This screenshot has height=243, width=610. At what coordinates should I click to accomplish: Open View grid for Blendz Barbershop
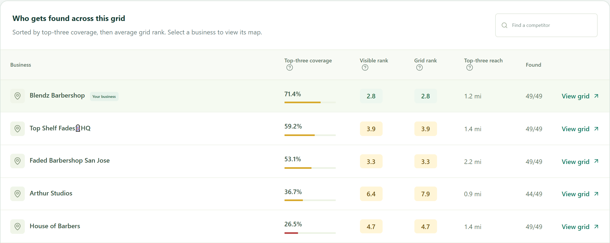pyautogui.click(x=580, y=96)
